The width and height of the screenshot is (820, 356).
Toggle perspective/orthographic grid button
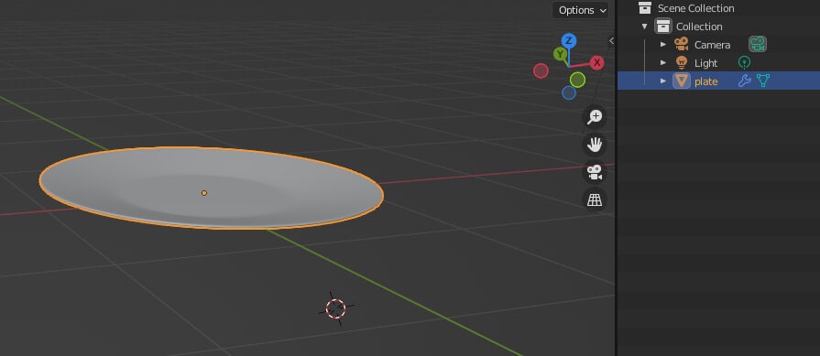tap(595, 200)
